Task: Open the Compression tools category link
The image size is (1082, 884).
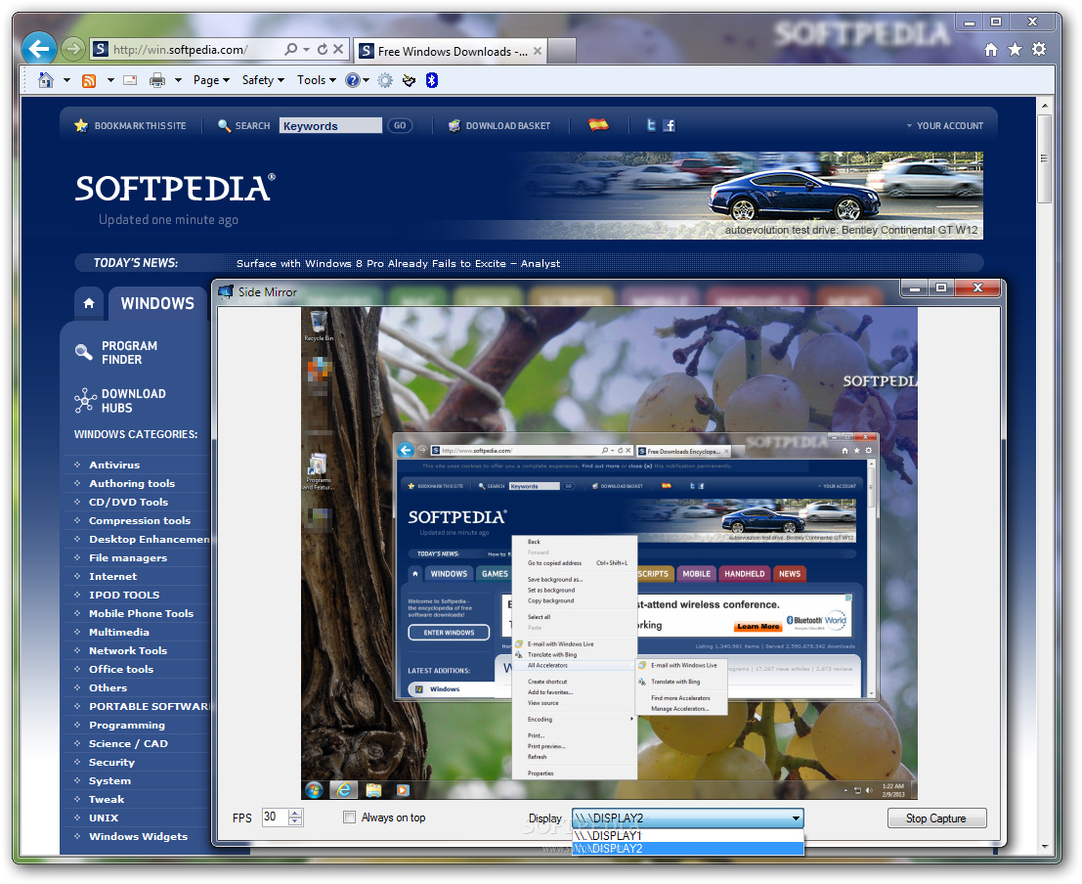Action: [x=140, y=521]
